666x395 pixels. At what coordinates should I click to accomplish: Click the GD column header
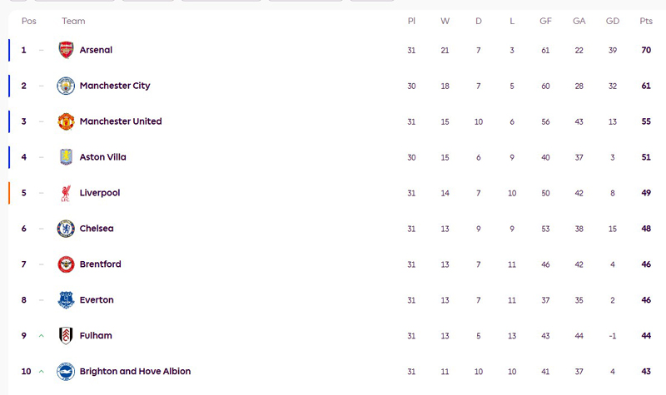click(613, 21)
